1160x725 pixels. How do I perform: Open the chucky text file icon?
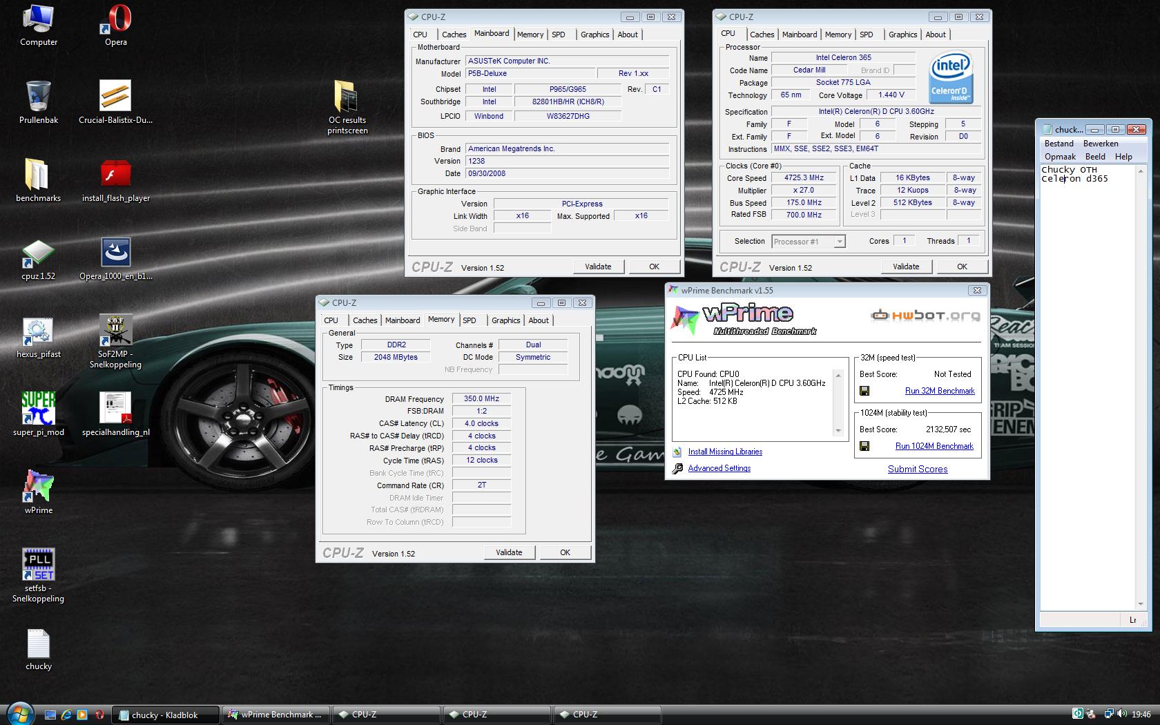tap(39, 649)
